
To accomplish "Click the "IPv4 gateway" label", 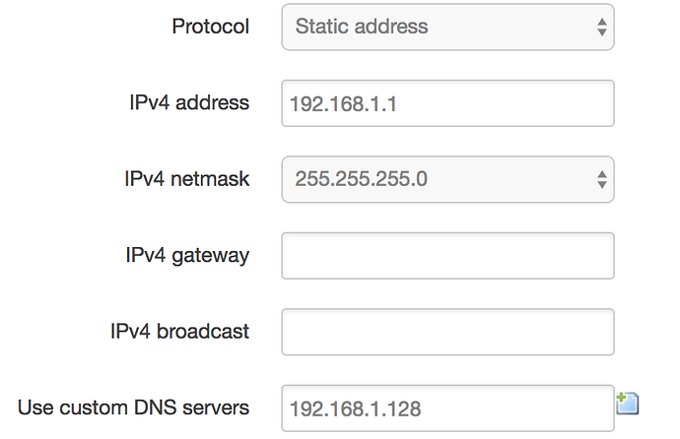I will [x=187, y=256].
